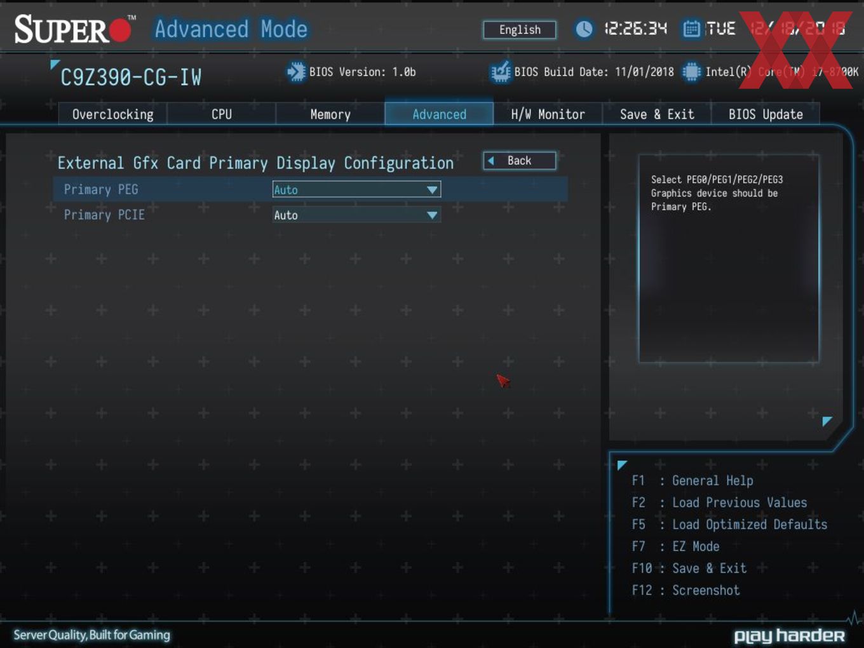This screenshot has width=864, height=648.
Task: Click the Back button
Action: point(520,161)
